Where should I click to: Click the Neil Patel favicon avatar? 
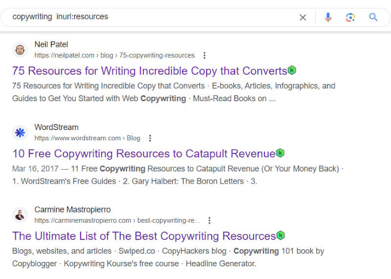coord(20,50)
